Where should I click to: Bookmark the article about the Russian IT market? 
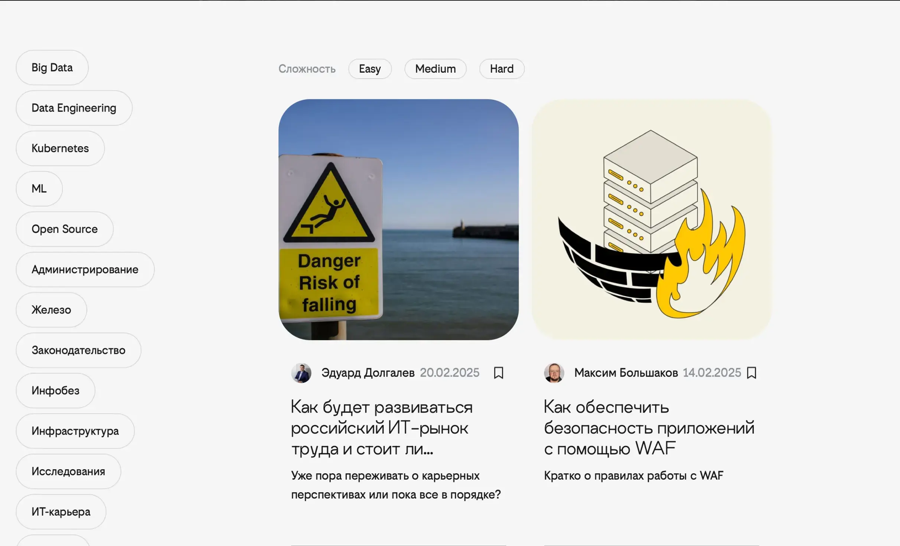[499, 373]
